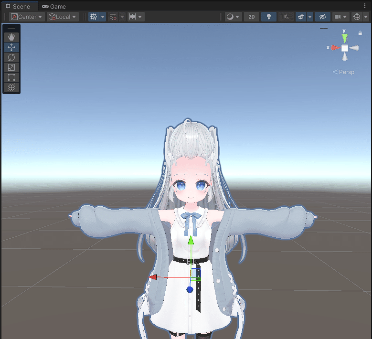Toggle scene lighting bulb button
The height and width of the screenshot is (339, 372).
[269, 17]
